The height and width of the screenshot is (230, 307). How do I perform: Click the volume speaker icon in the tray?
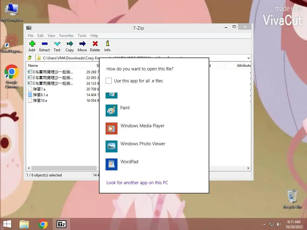[279, 224]
